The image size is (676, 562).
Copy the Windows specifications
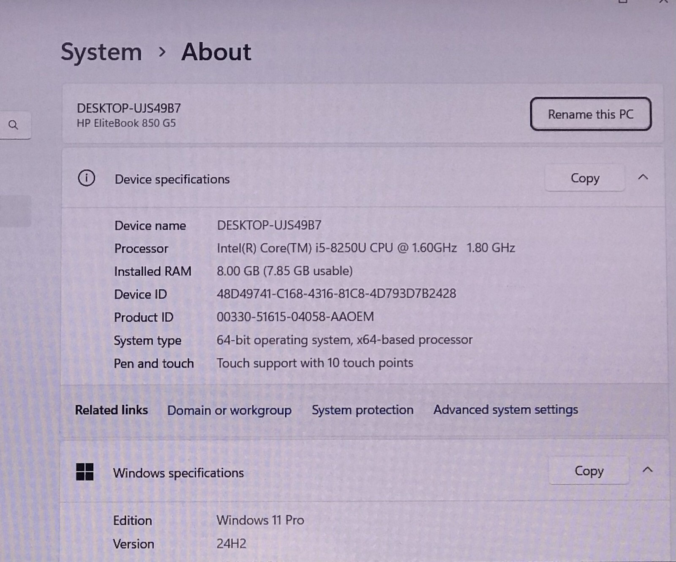(x=589, y=471)
